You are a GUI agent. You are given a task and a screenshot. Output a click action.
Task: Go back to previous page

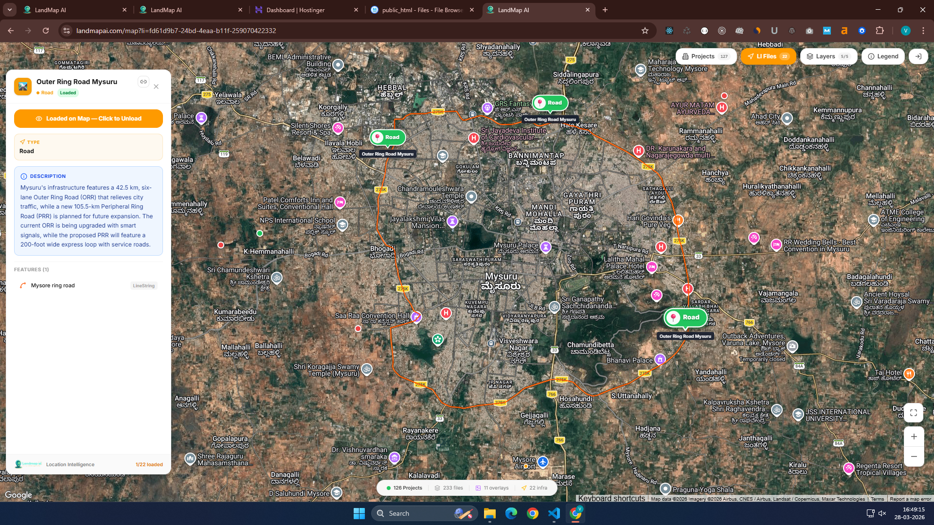(11, 31)
